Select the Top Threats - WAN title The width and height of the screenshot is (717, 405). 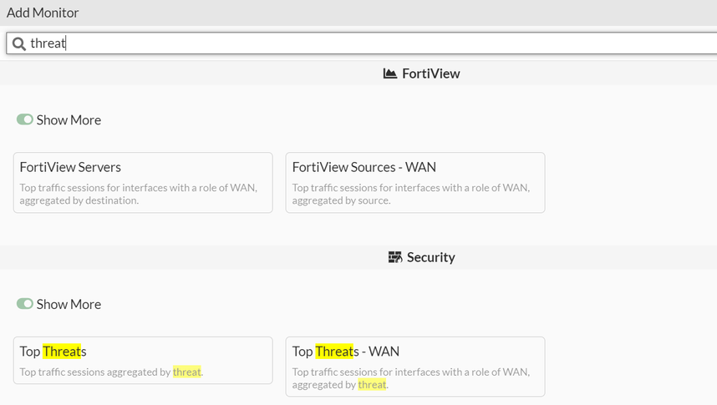[x=346, y=352]
